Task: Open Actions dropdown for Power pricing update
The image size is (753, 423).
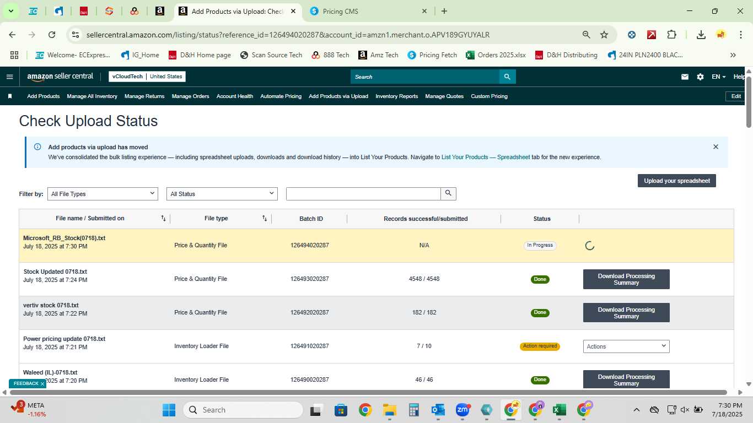Action: (626, 346)
